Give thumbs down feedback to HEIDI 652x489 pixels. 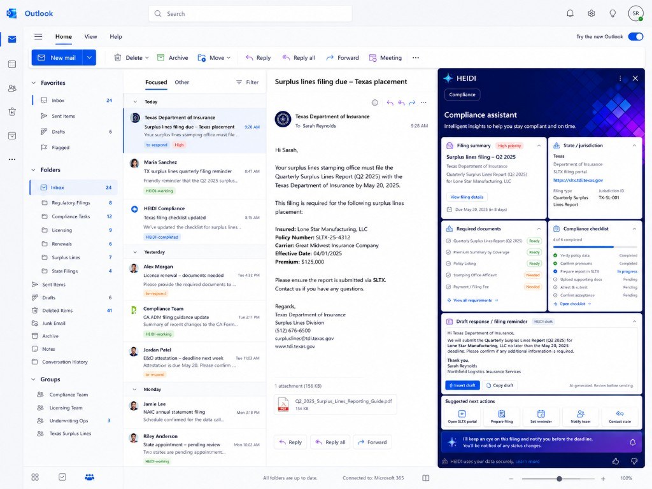click(634, 461)
